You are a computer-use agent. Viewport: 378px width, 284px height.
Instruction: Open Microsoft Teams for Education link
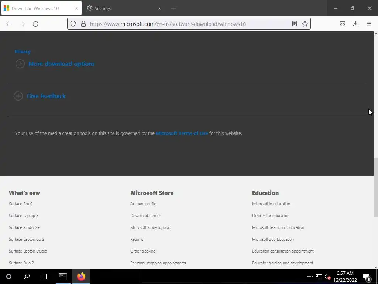coord(278,227)
